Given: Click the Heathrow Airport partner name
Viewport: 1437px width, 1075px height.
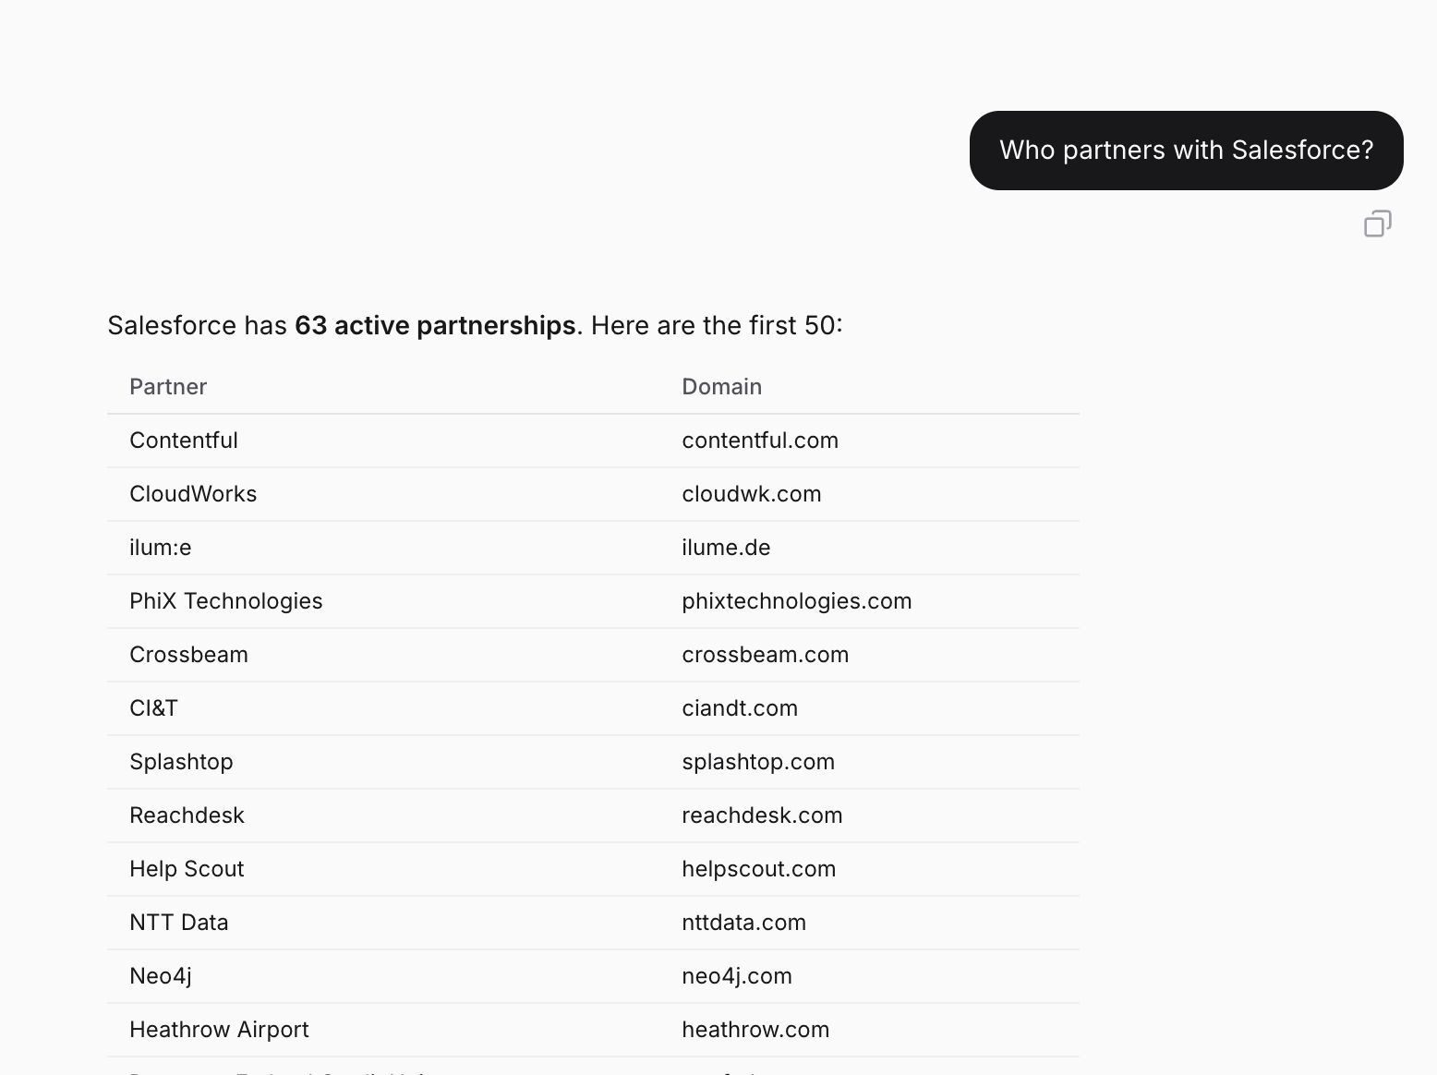Looking at the screenshot, I should 219,1030.
